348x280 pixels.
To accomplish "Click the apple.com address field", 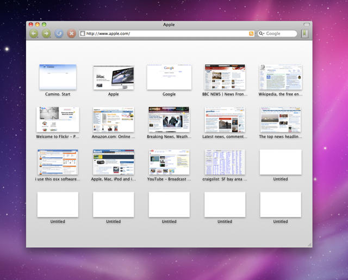I will click(163, 34).
